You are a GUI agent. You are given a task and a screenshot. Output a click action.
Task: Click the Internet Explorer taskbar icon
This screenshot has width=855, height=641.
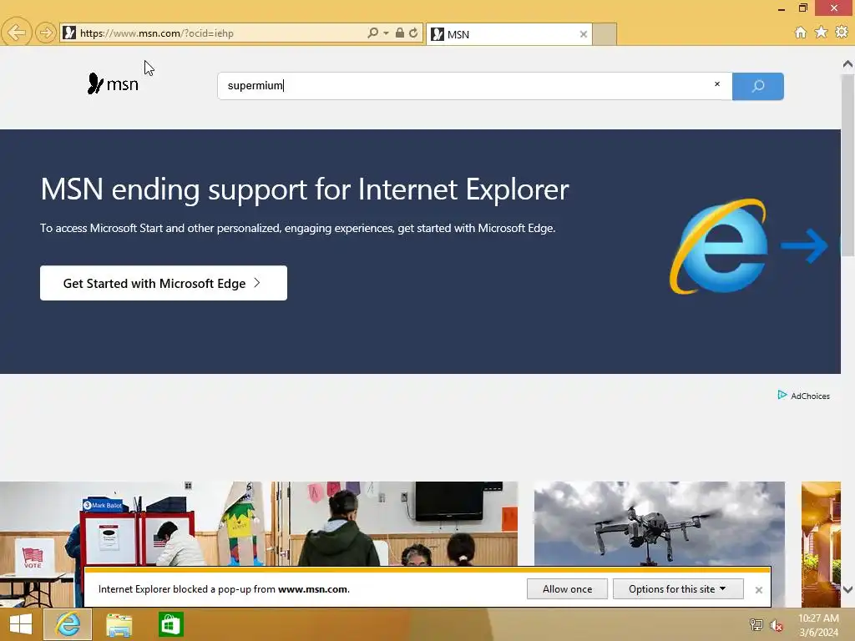point(68,624)
